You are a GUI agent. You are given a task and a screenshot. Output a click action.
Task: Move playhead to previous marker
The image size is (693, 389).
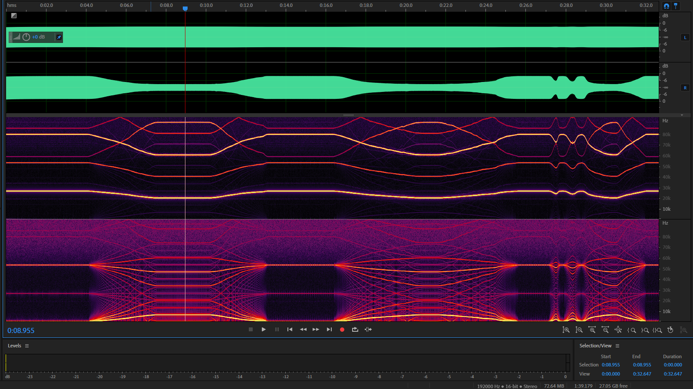[290, 330]
